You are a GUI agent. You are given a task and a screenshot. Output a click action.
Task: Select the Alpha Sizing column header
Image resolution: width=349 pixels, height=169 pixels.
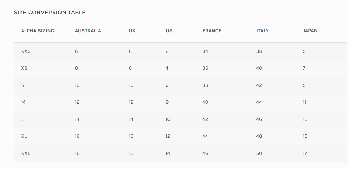click(x=38, y=31)
